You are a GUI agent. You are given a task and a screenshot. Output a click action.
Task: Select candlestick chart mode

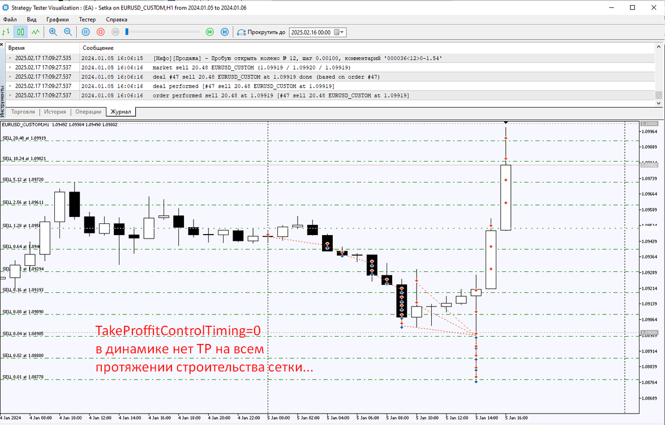20,32
